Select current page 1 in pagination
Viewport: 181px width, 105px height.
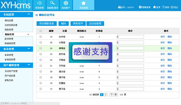point(102,95)
